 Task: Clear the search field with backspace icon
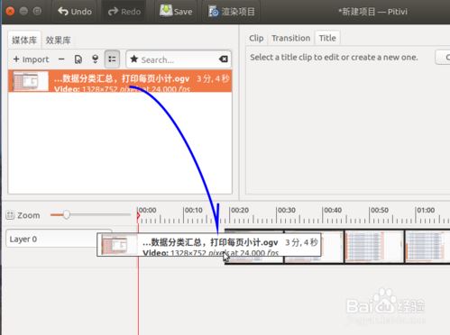224,59
